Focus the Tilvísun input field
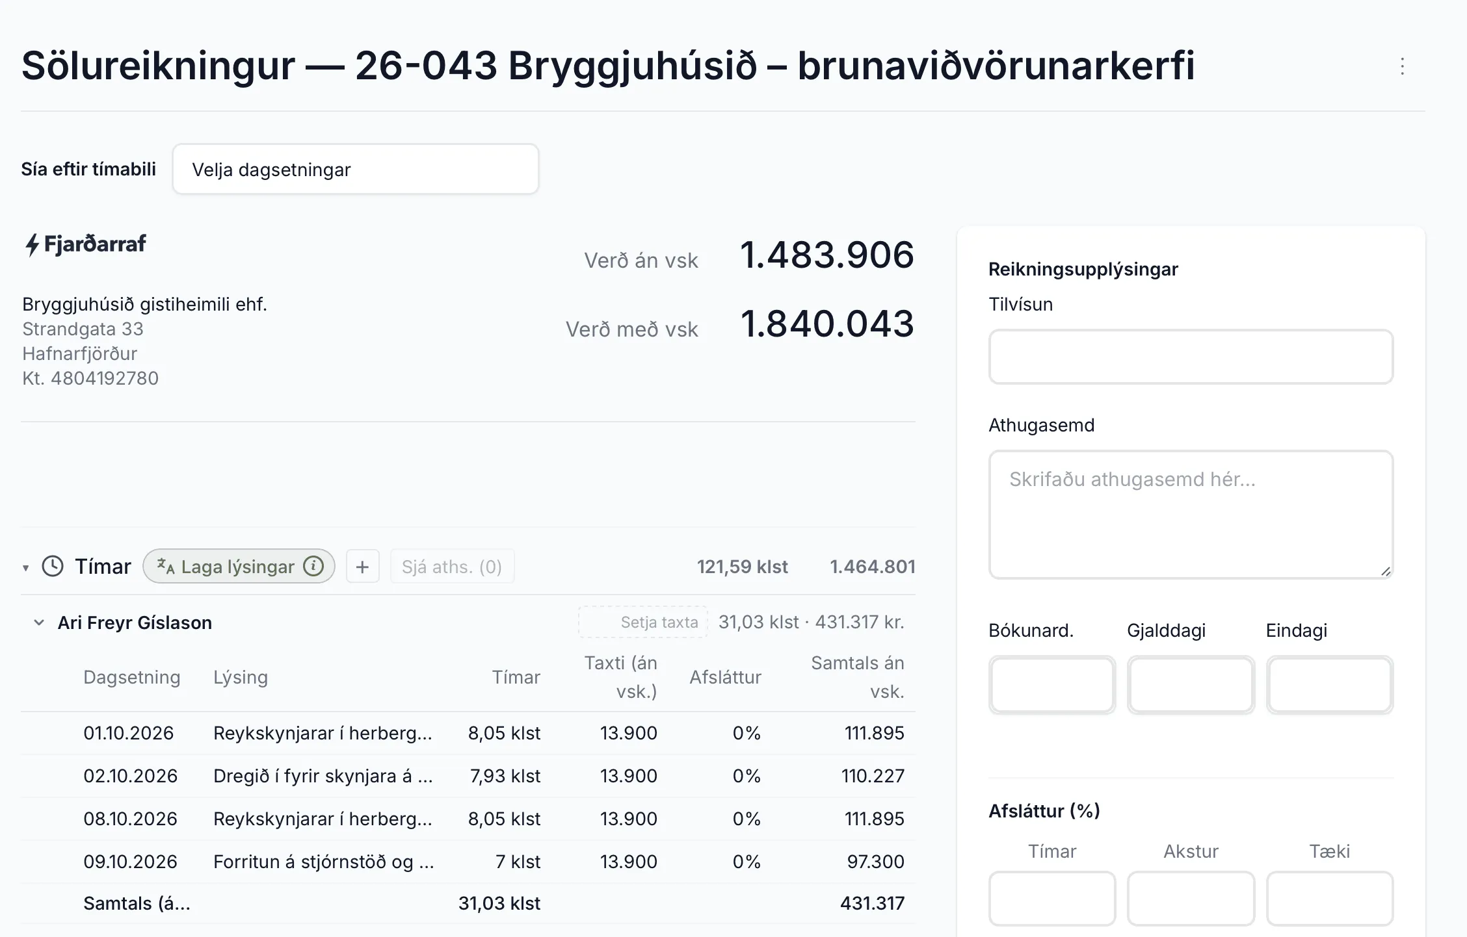Screen dimensions: 1467x937 [1191, 357]
